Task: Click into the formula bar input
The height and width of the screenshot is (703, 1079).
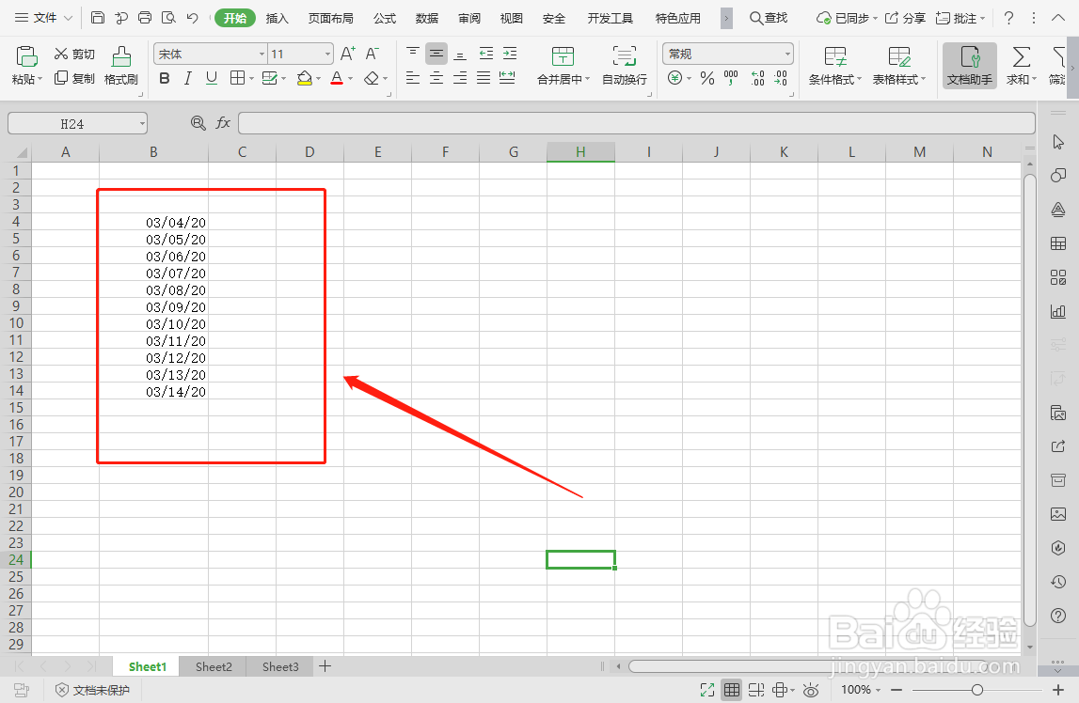Action: pos(637,123)
